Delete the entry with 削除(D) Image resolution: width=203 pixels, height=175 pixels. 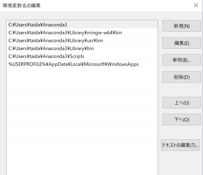tap(182, 77)
